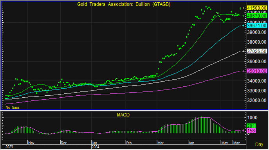Click the Jan date axis marker
Viewport: 269px width, 150px height.
click(94, 143)
